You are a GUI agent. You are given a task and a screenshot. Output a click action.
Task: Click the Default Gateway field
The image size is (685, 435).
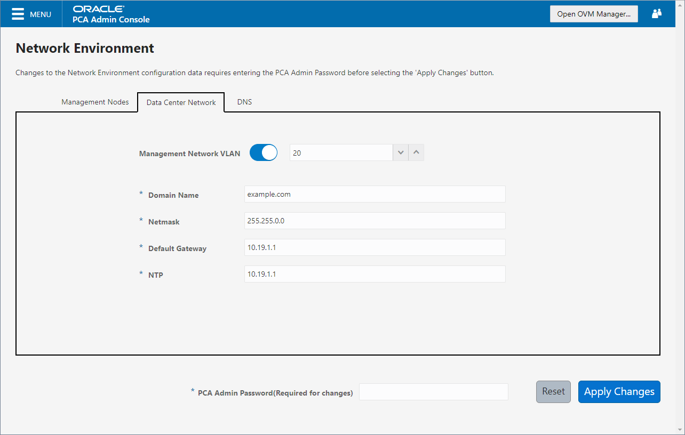tap(375, 247)
